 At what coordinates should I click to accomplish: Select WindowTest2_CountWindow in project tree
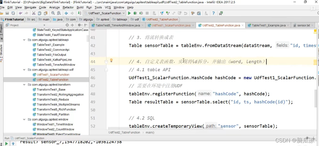pos(55,129)
